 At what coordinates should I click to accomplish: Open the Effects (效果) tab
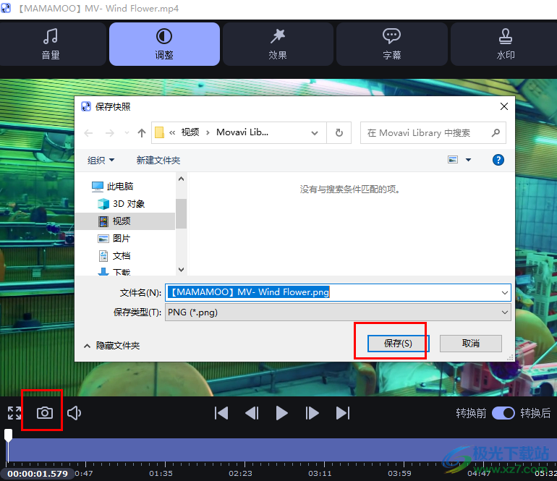click(278, 44)
